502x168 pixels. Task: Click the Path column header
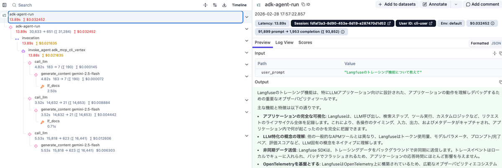261,63
